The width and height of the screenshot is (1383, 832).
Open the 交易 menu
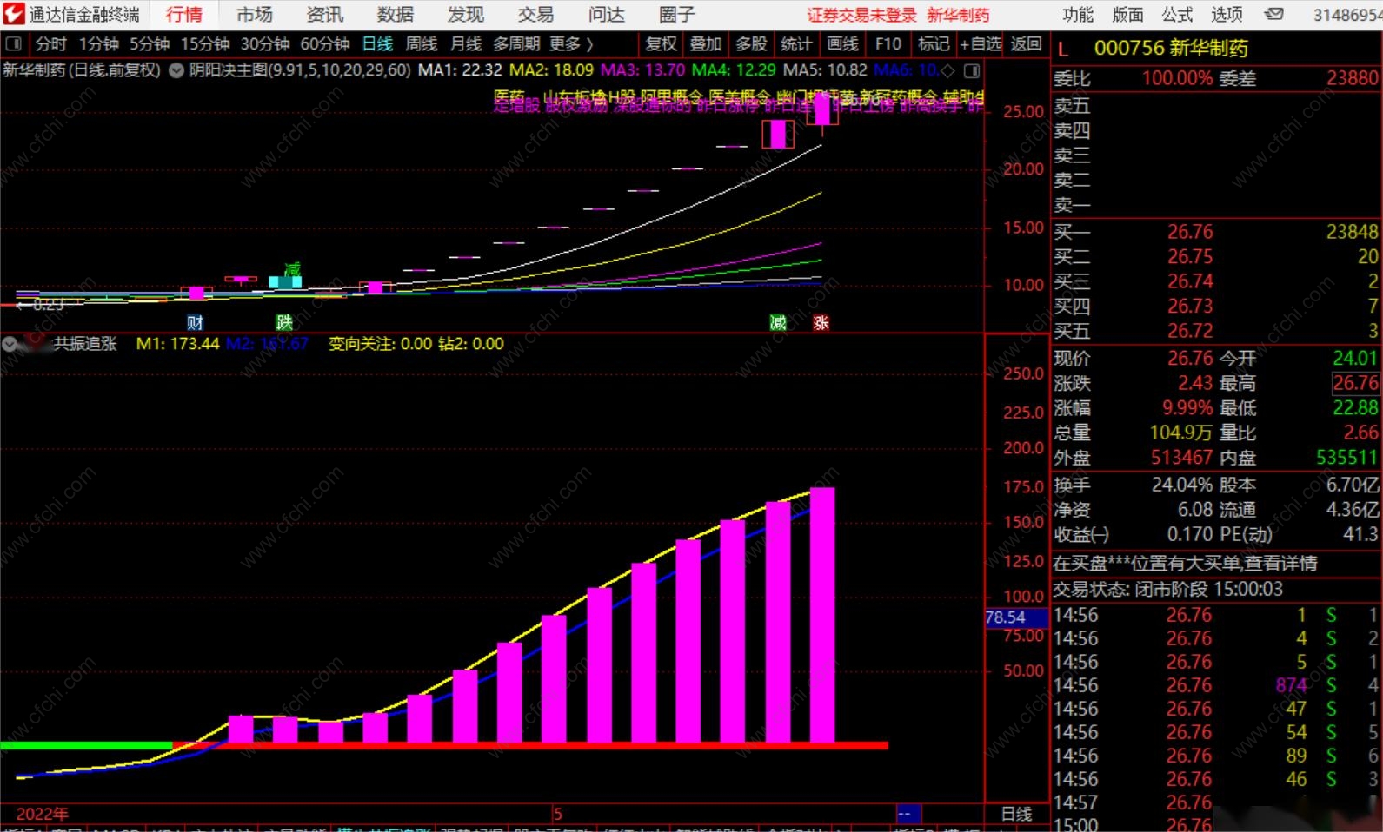click(x=535, y=14)
